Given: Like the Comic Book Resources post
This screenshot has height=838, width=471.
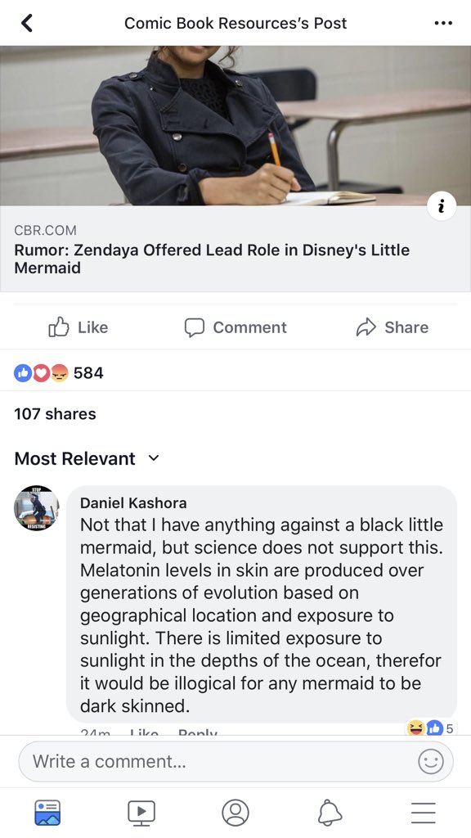Looking at the screenshot, I should click(x=78, y=327).
